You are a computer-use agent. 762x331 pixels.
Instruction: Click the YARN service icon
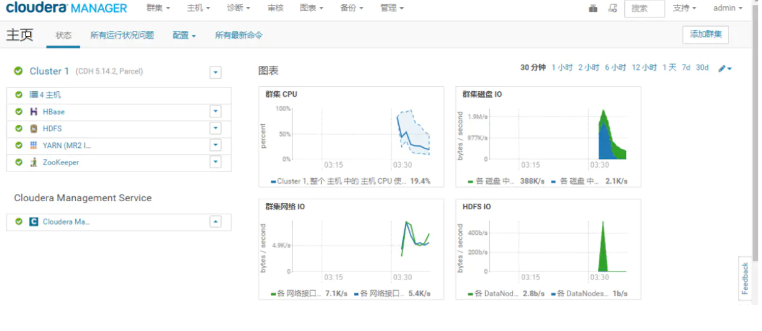point(34,145)
